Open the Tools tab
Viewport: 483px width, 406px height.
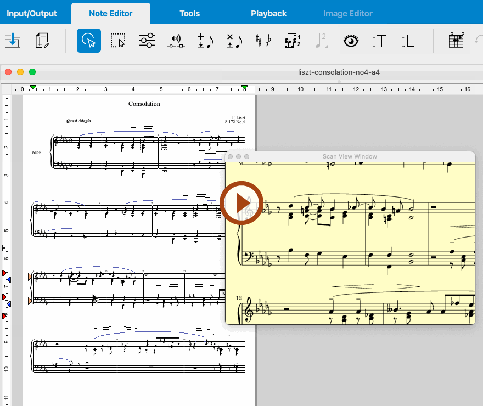click(190, 14)
